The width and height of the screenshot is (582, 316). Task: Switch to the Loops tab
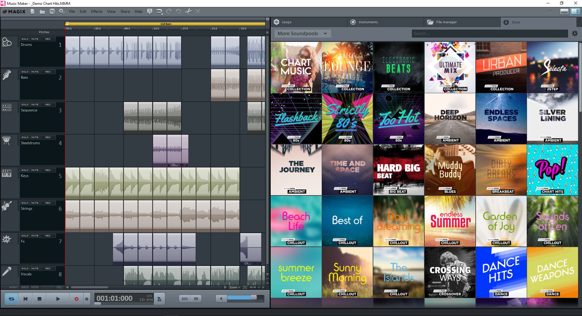309,22
